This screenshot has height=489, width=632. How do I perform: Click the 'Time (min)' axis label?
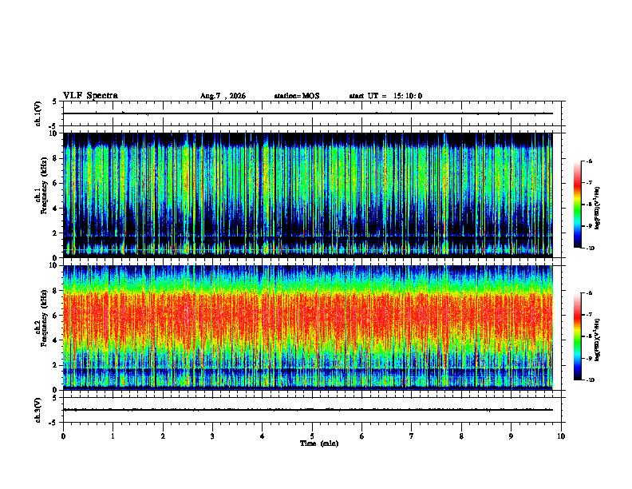coord(319,443)
